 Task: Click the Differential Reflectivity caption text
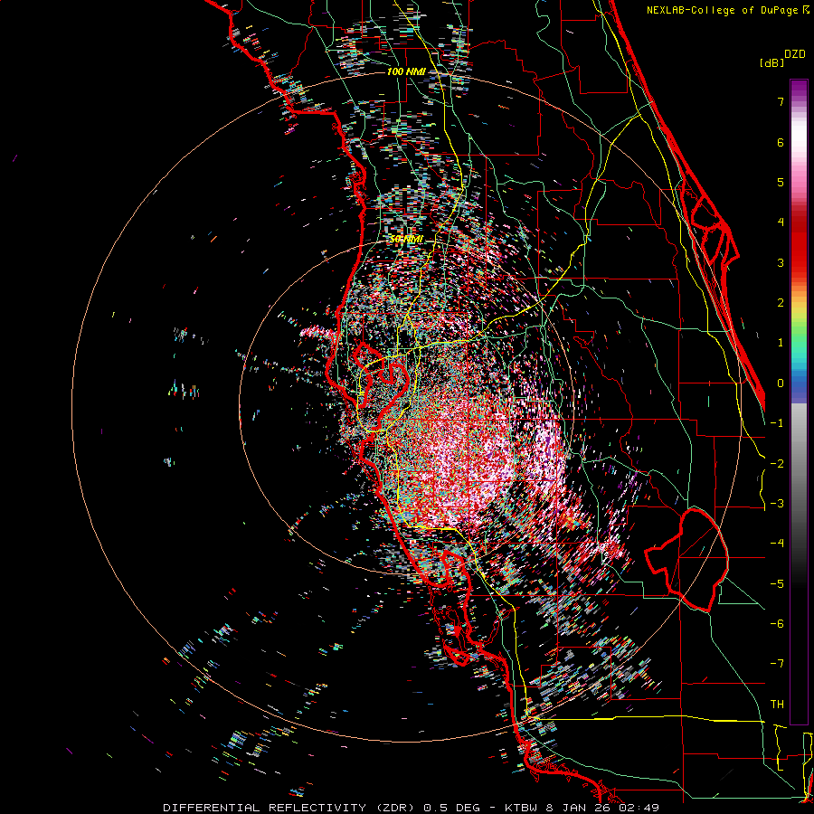pos(411,808)
